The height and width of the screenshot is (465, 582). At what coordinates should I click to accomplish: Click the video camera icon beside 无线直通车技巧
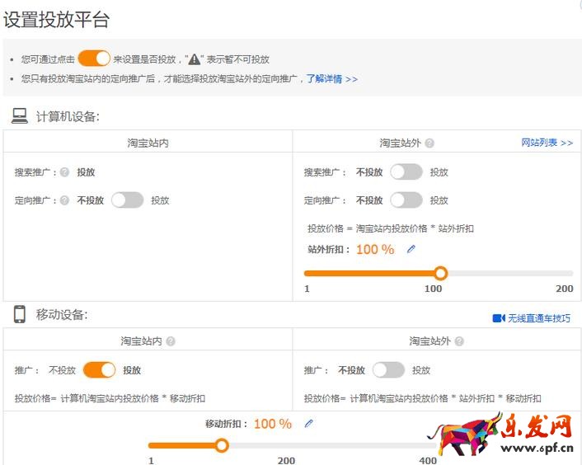click(x=499, y=318)
